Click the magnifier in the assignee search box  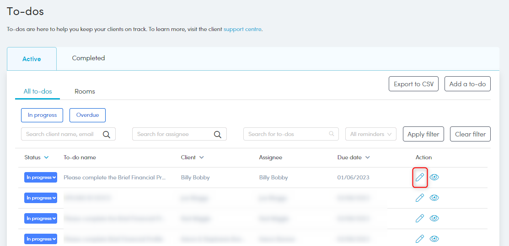[x=218, y=134]
